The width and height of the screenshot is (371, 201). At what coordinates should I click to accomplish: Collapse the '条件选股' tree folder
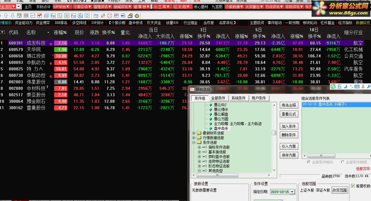pos(194,142)
